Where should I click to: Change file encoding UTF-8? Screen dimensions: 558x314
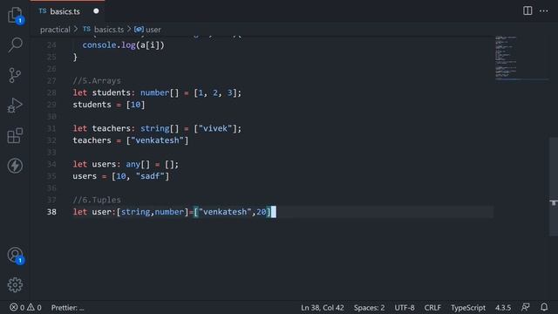pos(405,308)
